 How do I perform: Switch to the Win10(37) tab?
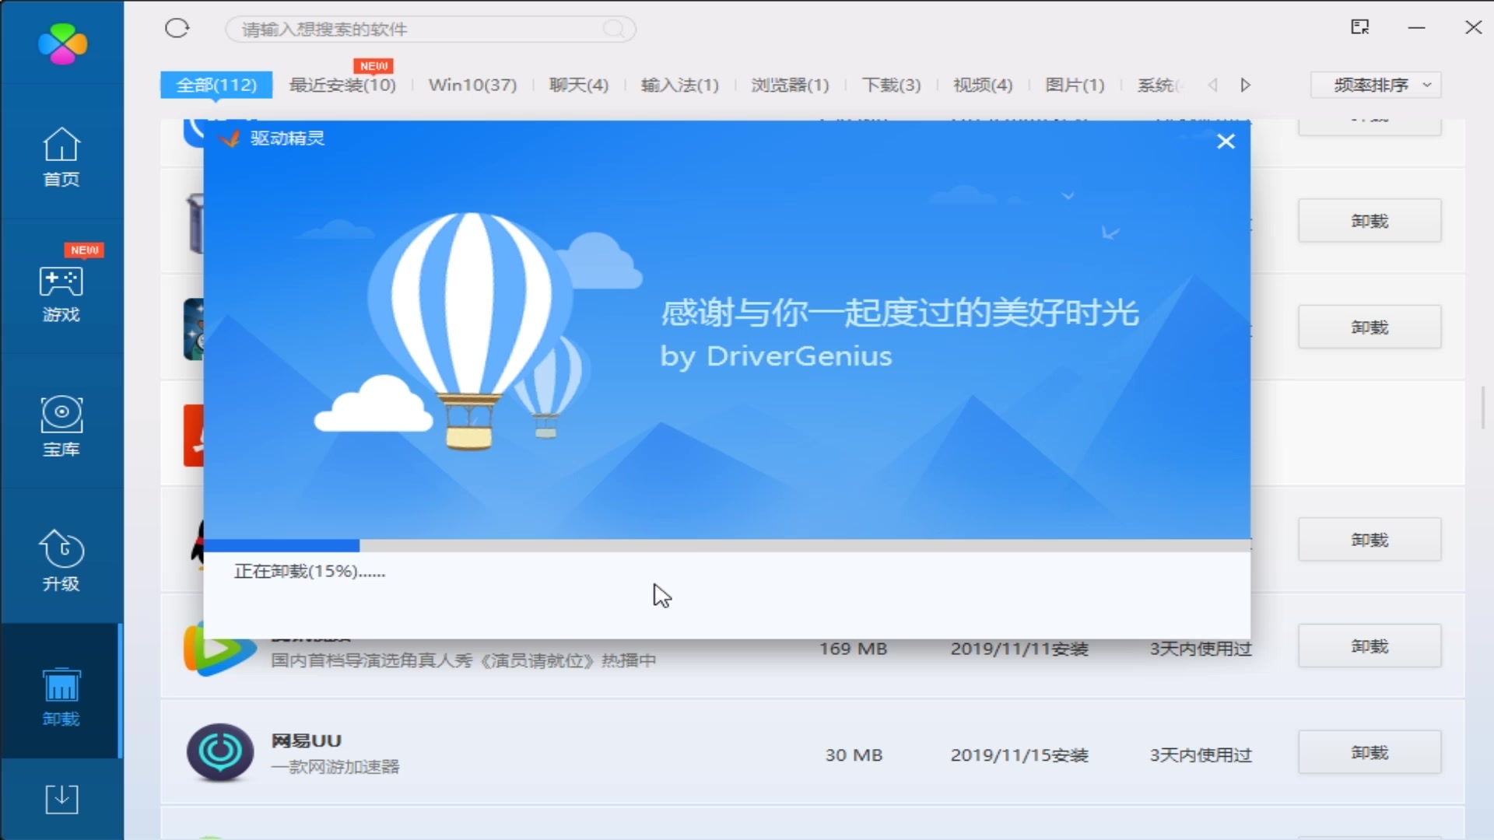pyautogui.click(x=472, y=85)
